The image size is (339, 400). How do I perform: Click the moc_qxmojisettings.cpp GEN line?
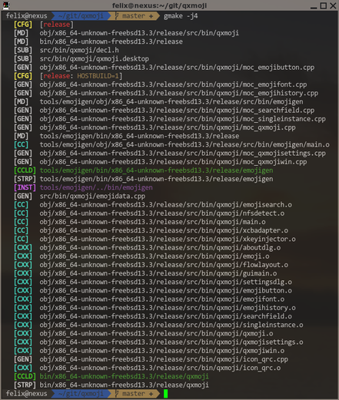pyautogui.click(x=170, y=154)
